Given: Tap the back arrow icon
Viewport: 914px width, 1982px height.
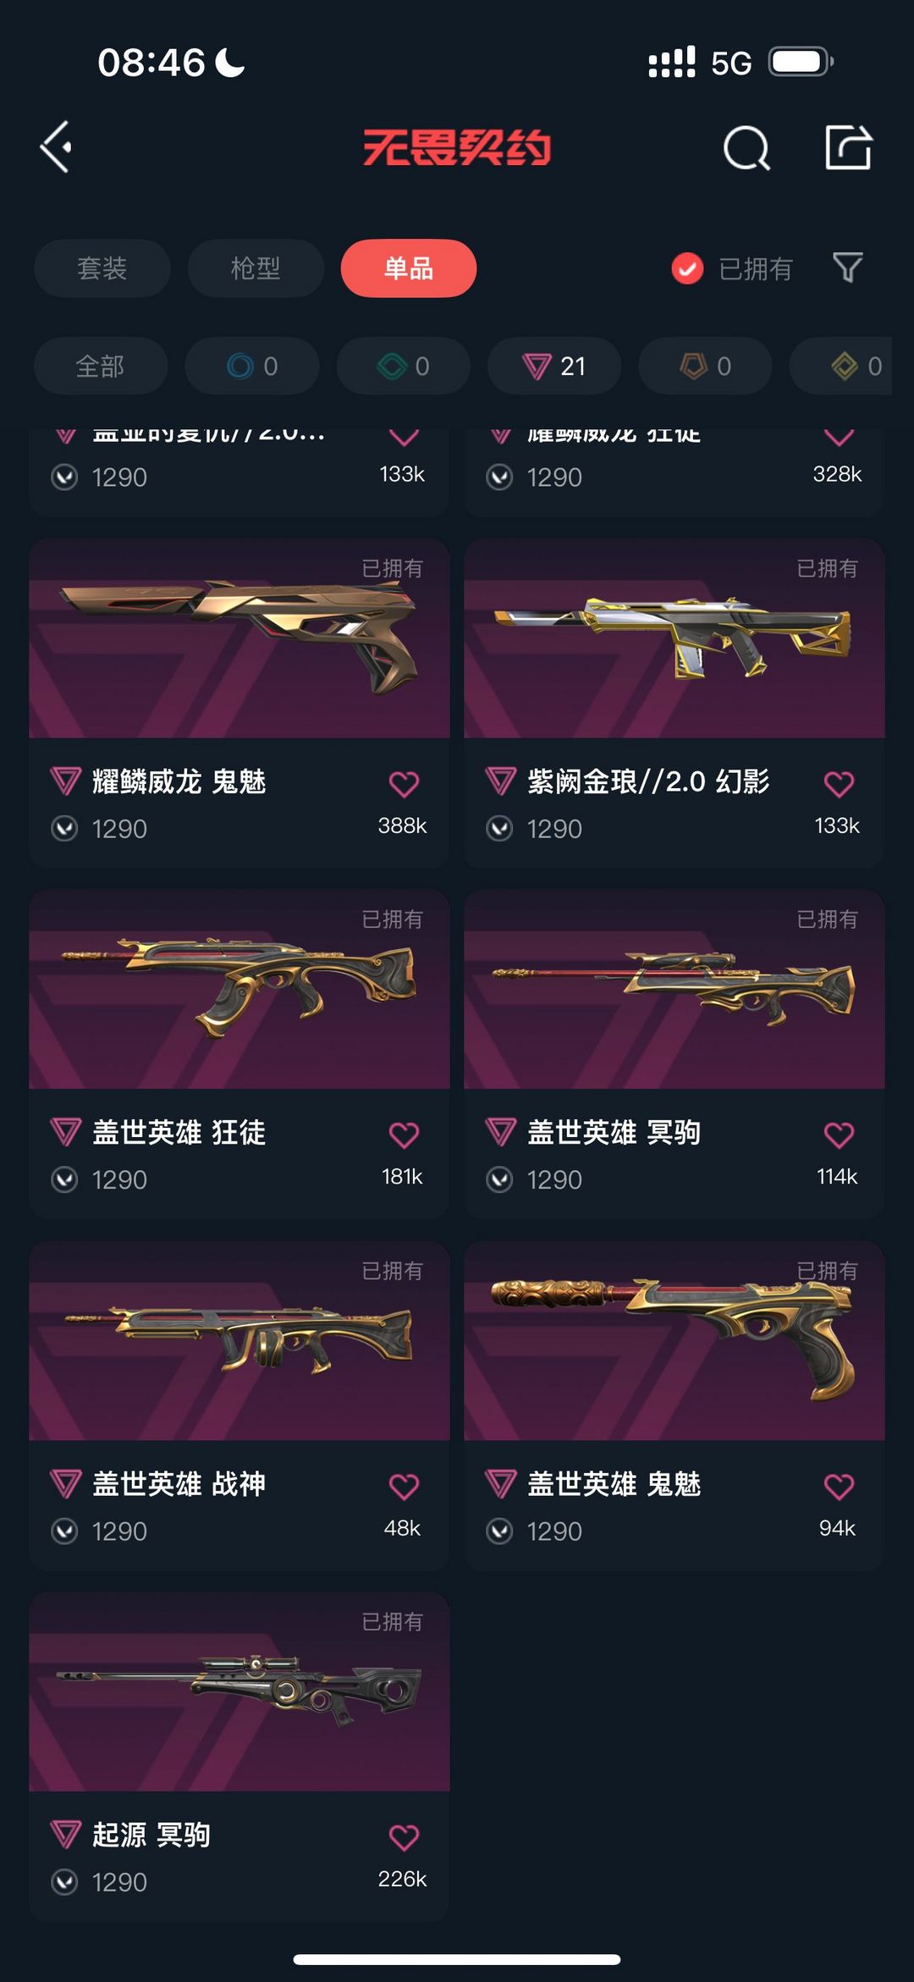Looking at the screenshot, I should pyautogui.click(x=56, y=148).
